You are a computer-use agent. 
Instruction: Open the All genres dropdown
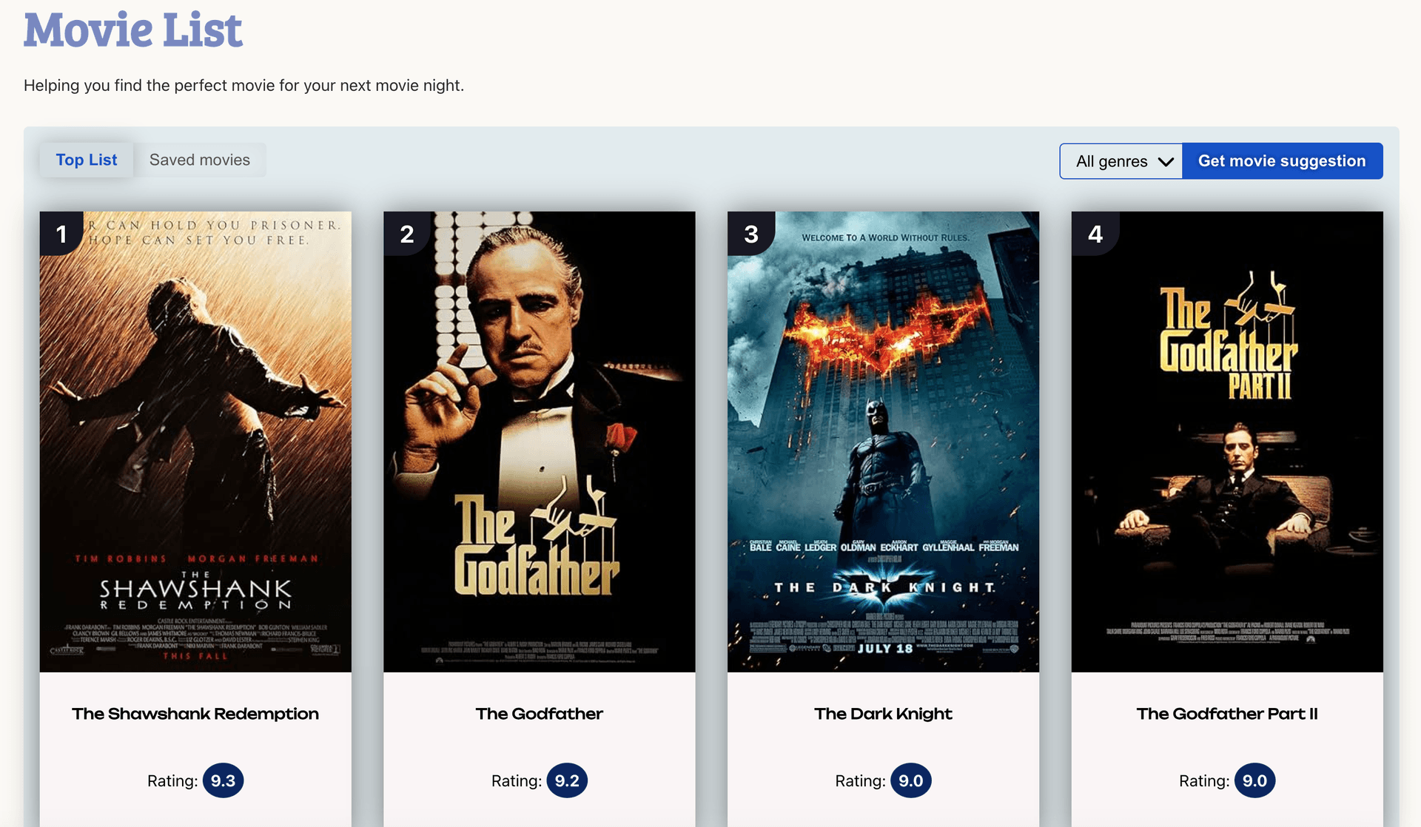tap(1112, 161)
